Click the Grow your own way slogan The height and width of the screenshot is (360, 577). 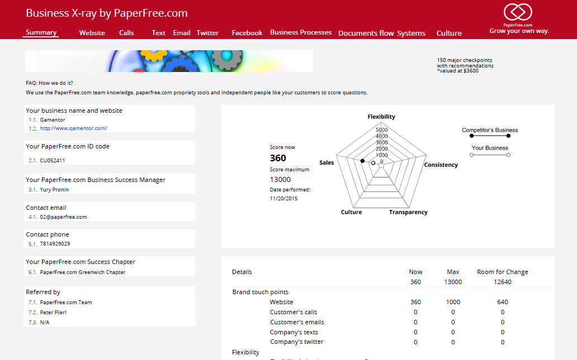click(519, 31)
